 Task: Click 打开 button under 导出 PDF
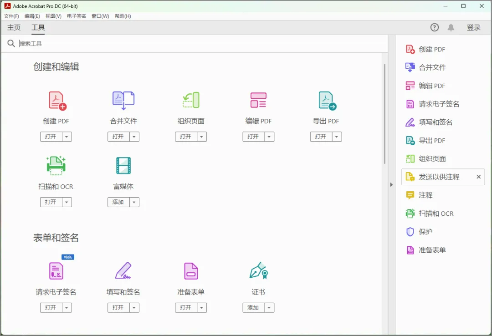point(321,137)
